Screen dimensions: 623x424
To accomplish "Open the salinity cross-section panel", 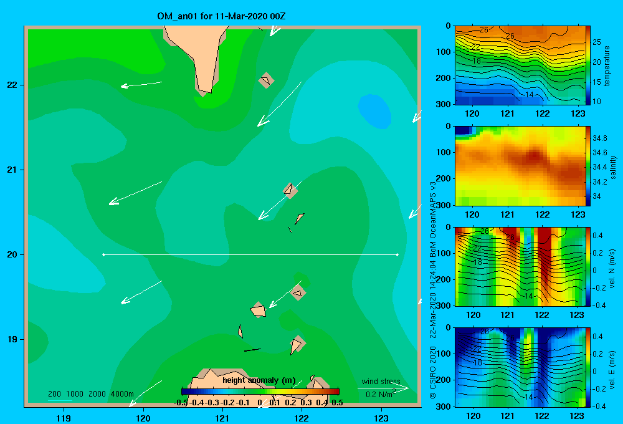I will (x=520, y=166).
